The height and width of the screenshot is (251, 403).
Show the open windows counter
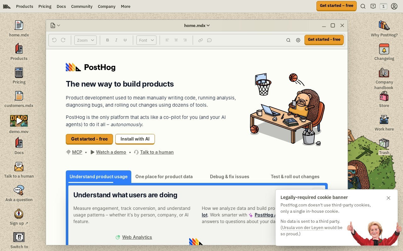383,6
